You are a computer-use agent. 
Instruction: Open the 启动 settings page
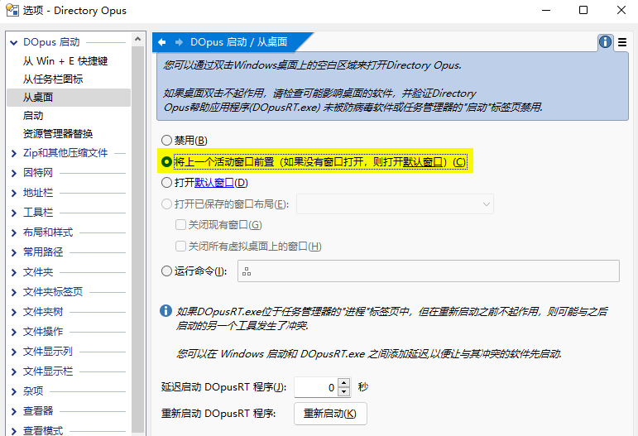click(x=33, y=116)
